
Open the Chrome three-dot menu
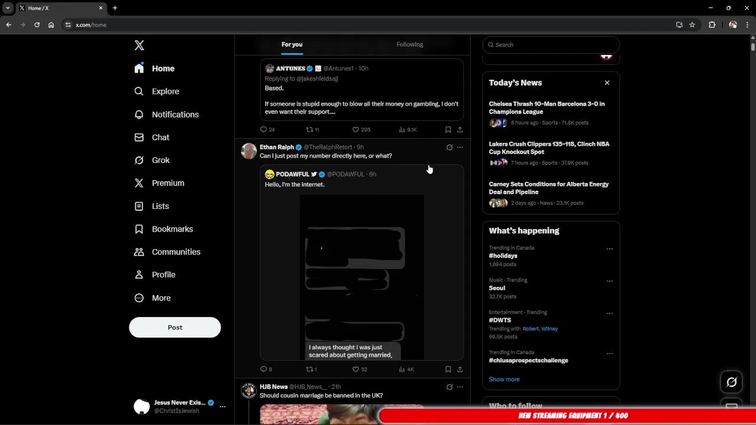point(748,25)
